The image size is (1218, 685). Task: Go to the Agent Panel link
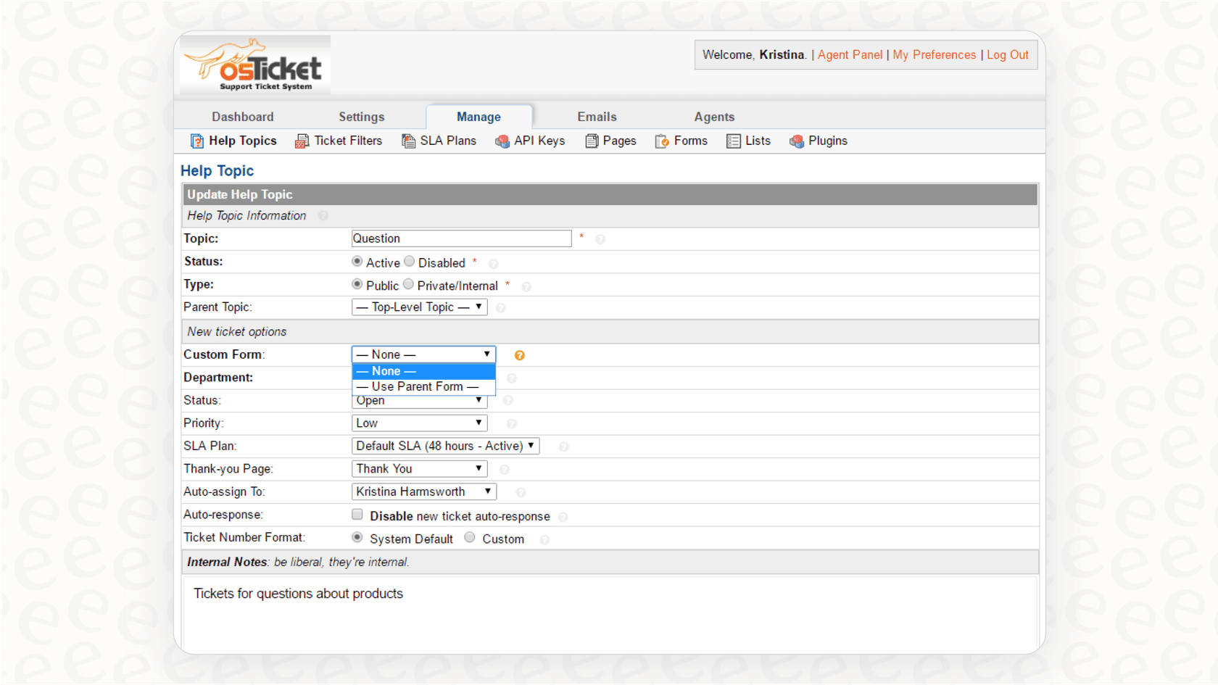click(850, 54)
